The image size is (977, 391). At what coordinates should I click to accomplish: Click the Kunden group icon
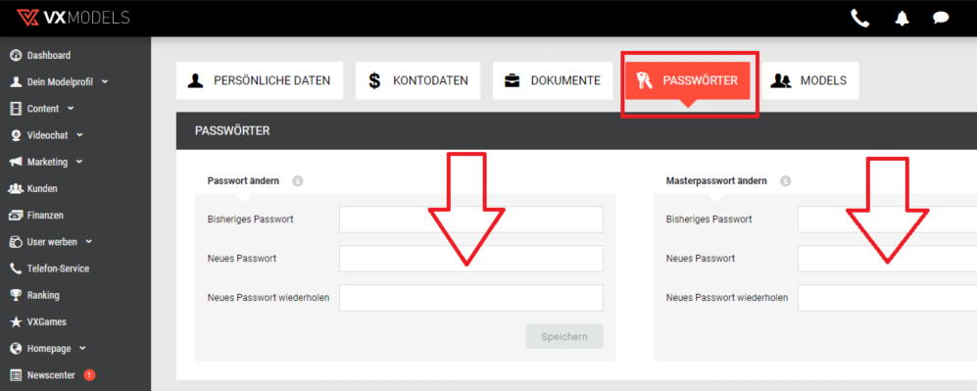(x=17, y=189)
